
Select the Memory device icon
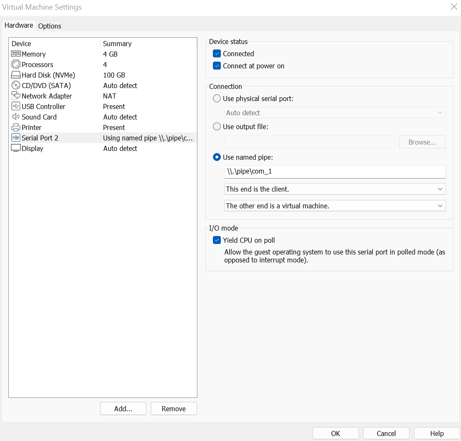click(x=15, y=54)
